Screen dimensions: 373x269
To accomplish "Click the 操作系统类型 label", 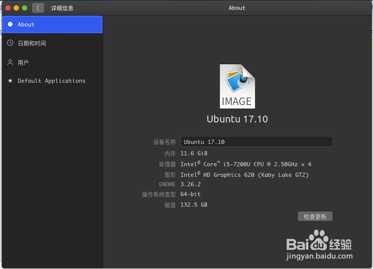I will click(x=159, y=194).
